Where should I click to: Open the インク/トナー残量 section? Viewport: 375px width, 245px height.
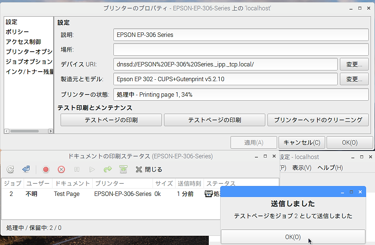click(29, 72)
